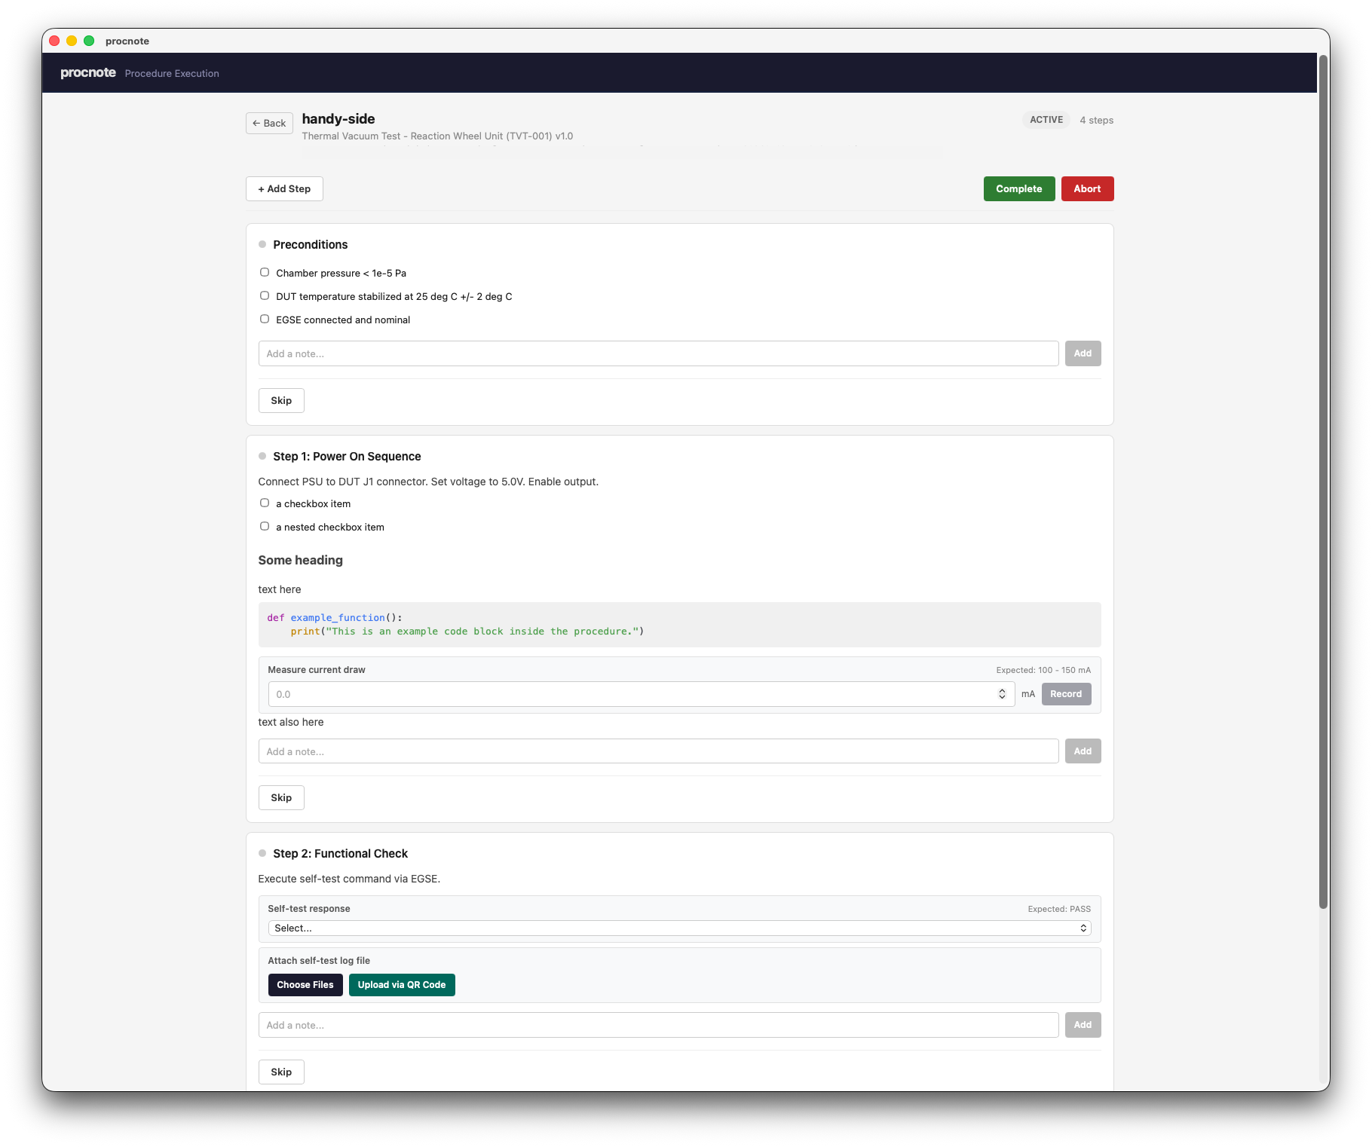This screenshot has width=1372, height=1147.
Task: Tick 'a checkbox item' in Step 1
Action: point(265,503)
